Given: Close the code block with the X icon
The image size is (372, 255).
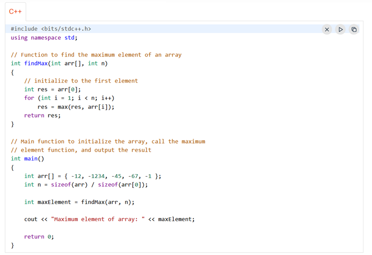Looking at the screenshot, I should 327,30.
